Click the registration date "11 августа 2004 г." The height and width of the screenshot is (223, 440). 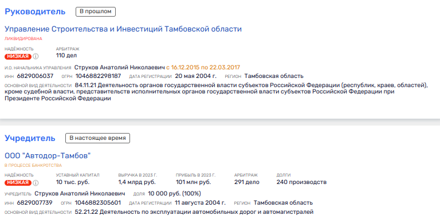point(200,203)
